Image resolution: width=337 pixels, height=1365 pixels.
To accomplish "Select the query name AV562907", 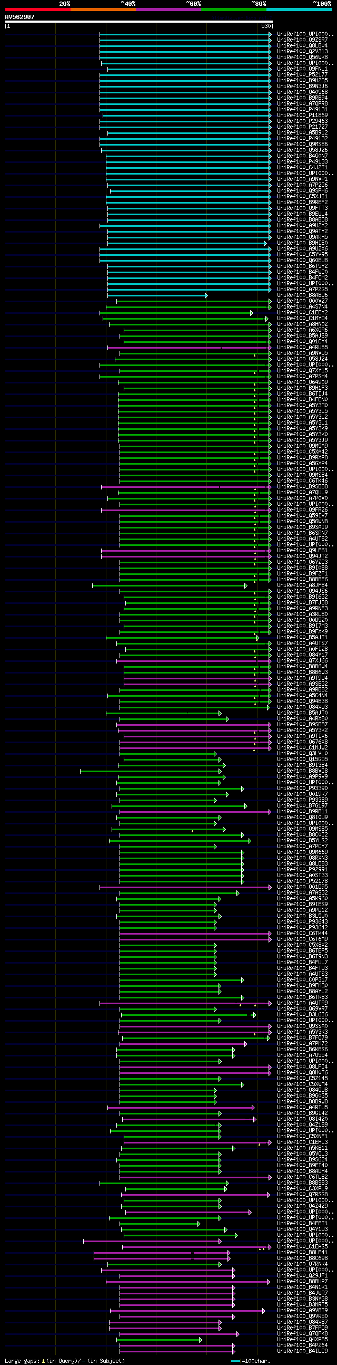I will 19,17.
